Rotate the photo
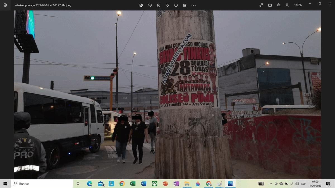This screenshot has width=335, height=188. click(150, 5)
